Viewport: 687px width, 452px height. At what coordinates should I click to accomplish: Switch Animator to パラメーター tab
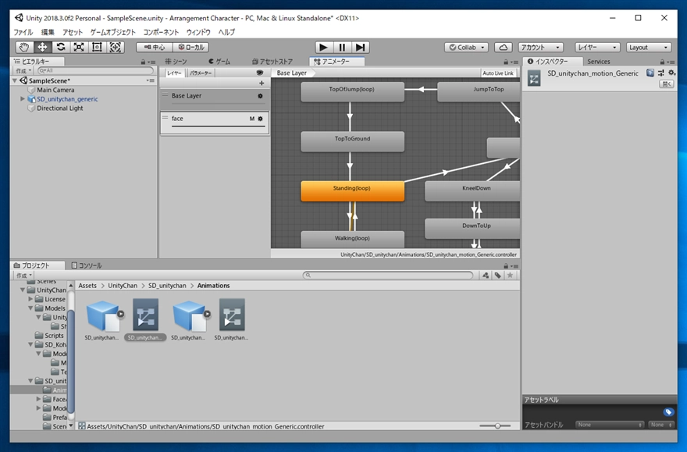[x=201, y=73]
